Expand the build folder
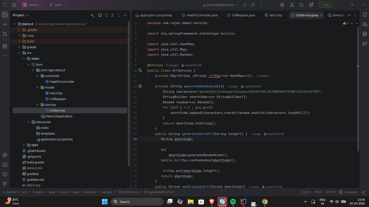The height and width of the screenshot is (207, 369). [x=19, y=41]
